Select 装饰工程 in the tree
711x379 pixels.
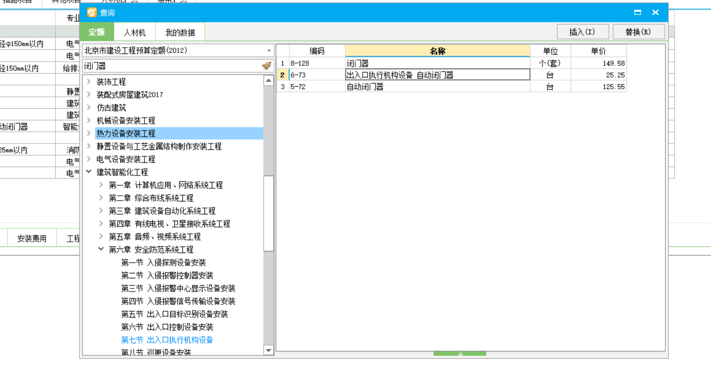point(111,82)
